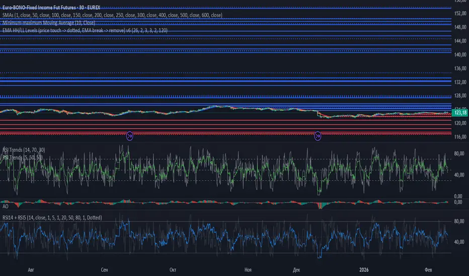This screenshot has width=469, height=276.
Task: Click the Окт label on time axis
Action: (x=173, y=270)
